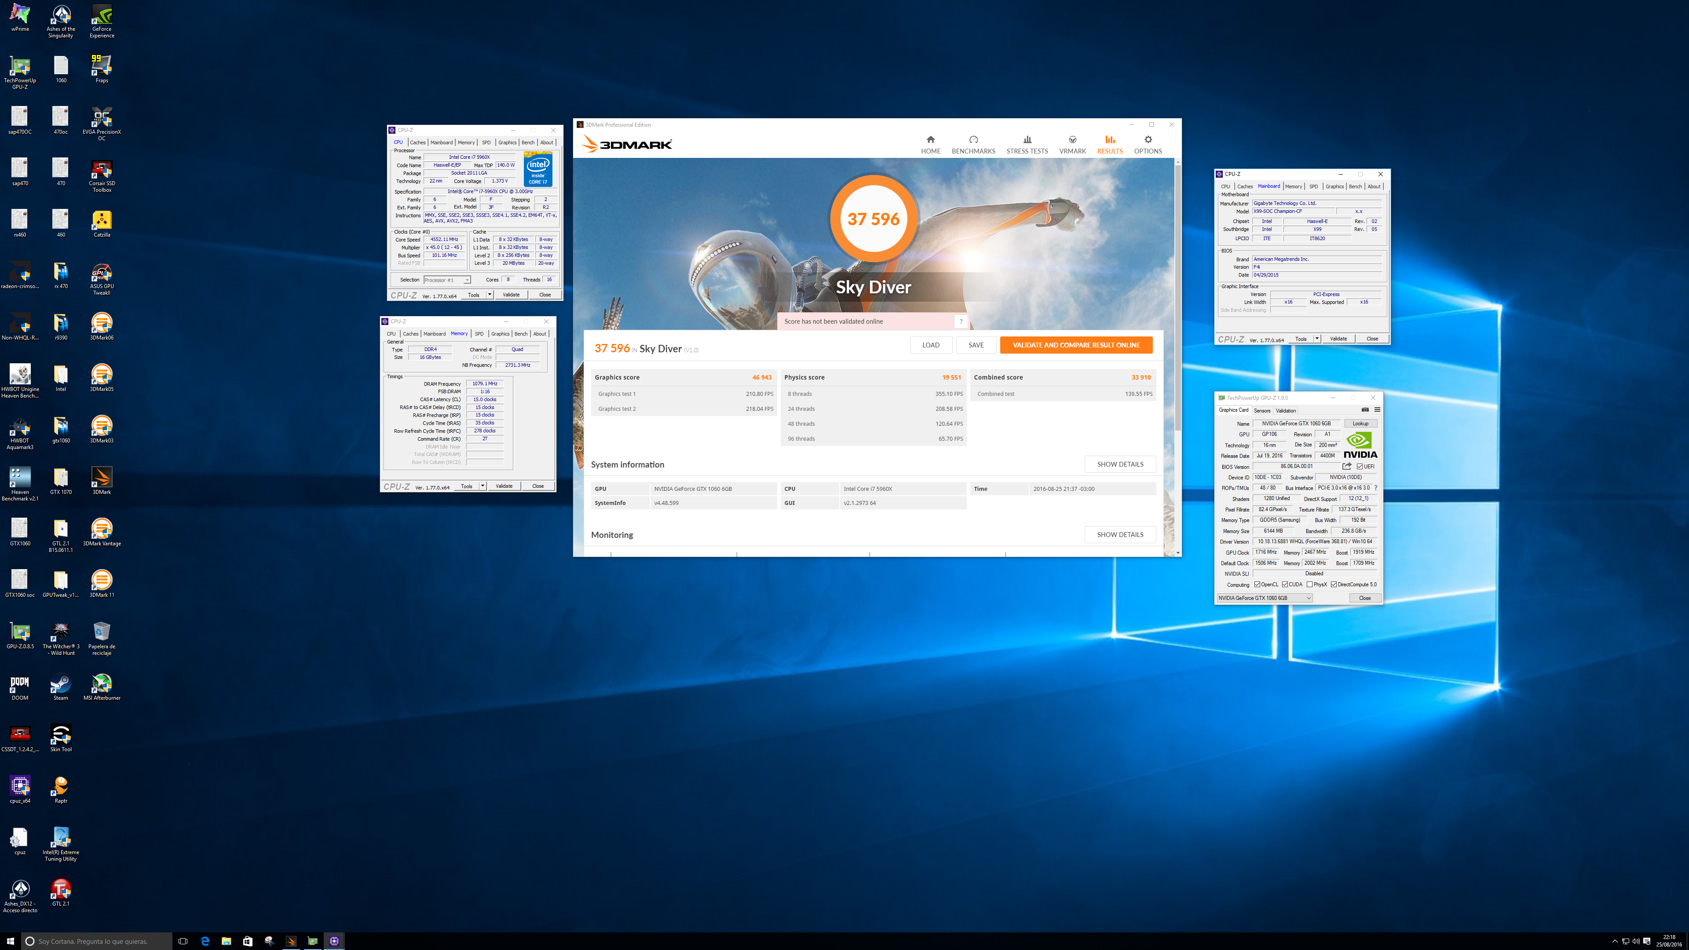Toggle the PhysX checkbox in GPU-Z
The image size is (1689, 950).
(x=1309, y=584)
